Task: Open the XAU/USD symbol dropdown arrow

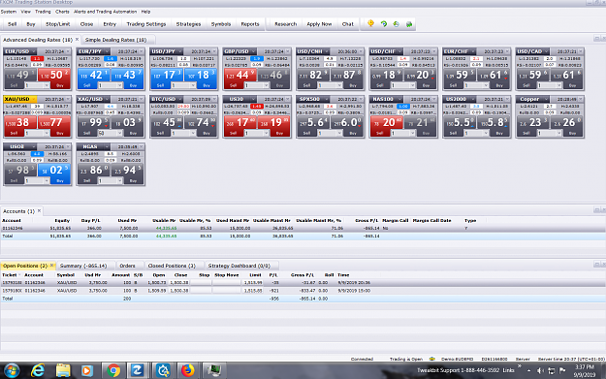Action: (34, 99)
